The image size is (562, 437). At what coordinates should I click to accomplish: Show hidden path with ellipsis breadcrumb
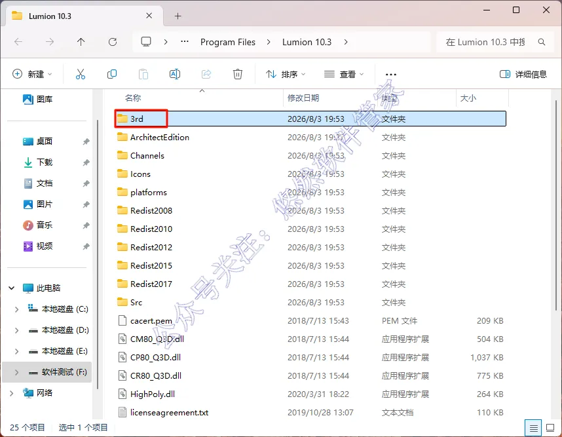(x=185, y=41)
